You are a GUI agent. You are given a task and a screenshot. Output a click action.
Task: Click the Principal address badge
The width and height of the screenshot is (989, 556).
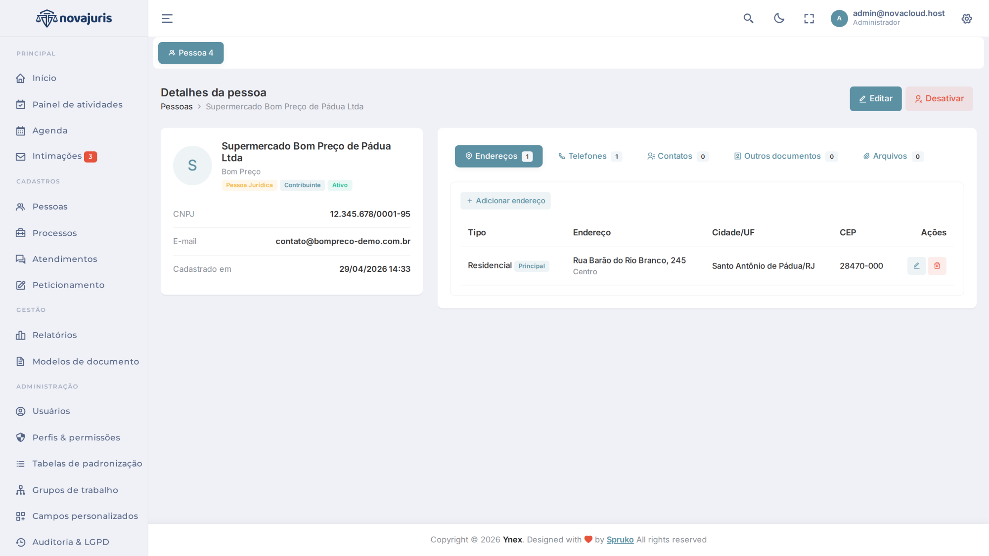[532, 266]
